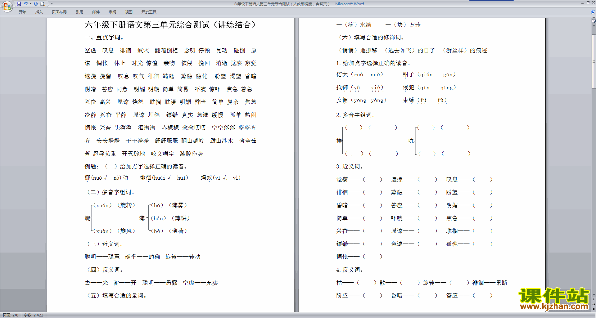Click the heading 2.多音字组词。
Image resolution: width=596 pixels, height=318 pixels.
coord(356,115)
